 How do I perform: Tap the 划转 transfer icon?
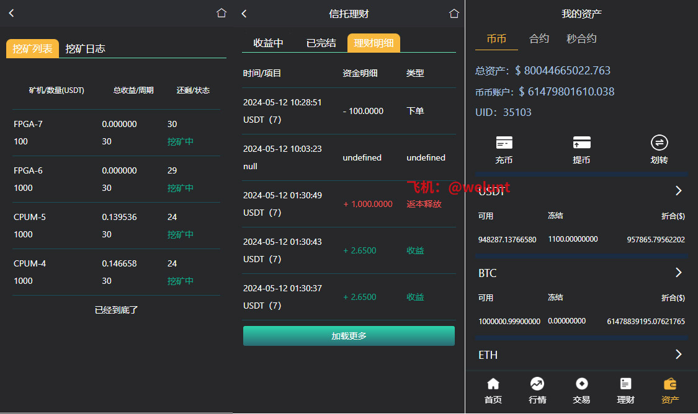(x=659, y=143)
